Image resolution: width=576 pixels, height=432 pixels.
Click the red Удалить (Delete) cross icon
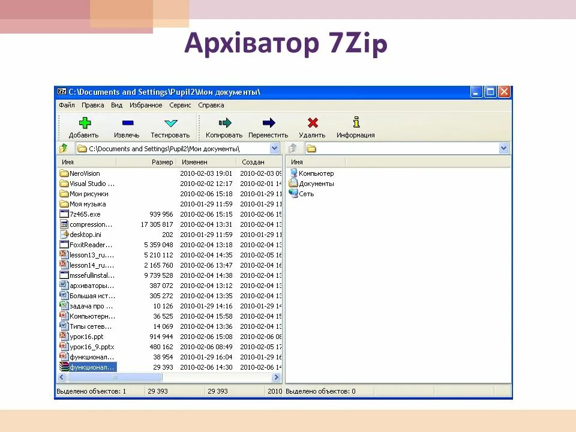[313, 123]
